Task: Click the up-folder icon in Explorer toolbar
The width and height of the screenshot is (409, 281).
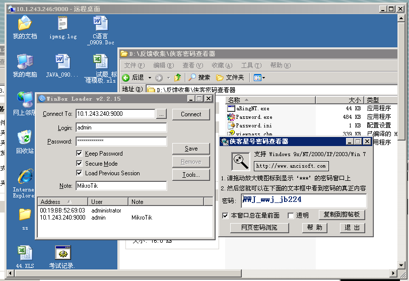Action: pos(178,78)
